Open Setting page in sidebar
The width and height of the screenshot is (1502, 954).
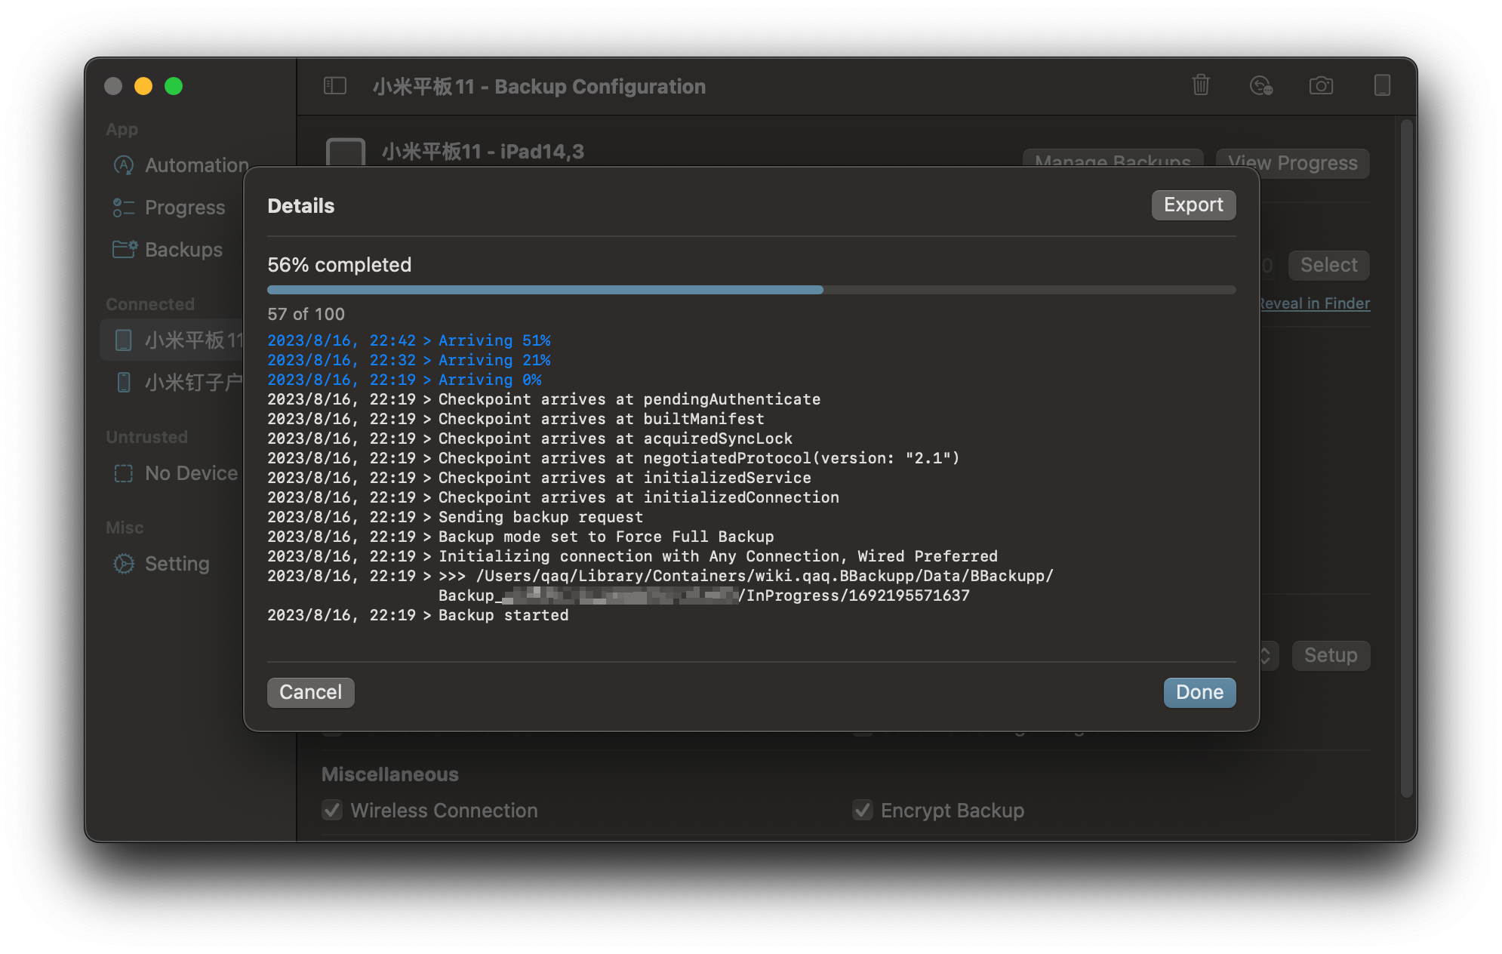177,564
